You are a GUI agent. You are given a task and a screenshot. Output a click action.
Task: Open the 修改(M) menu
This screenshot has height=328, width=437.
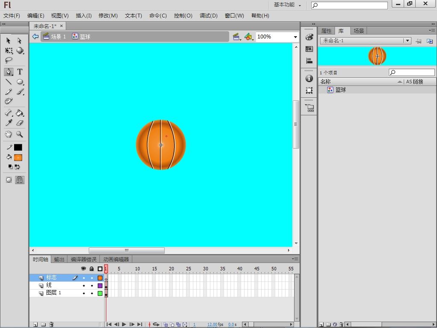pyautogui.click(x=108, y=16)
